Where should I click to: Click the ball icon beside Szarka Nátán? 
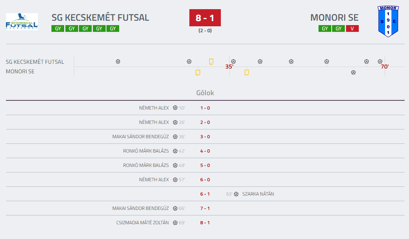pyautogui.click(x=236, y=194)
